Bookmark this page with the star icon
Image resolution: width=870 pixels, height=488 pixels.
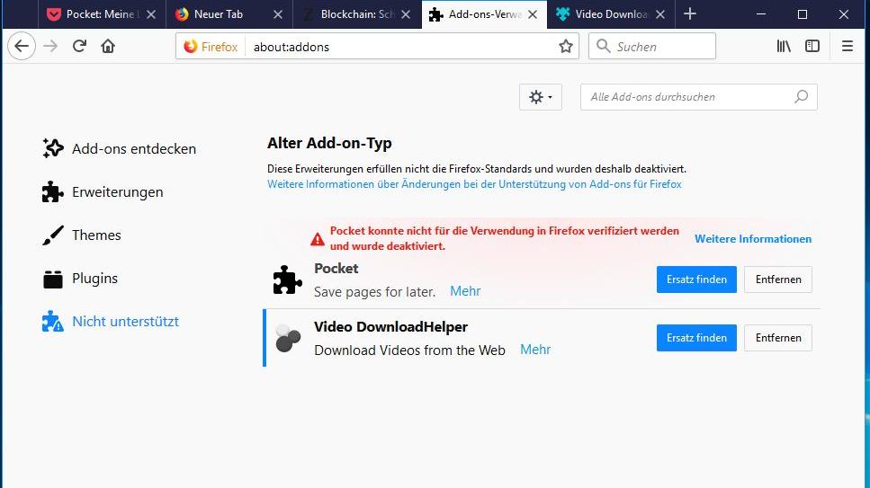(x=565, y=47)
